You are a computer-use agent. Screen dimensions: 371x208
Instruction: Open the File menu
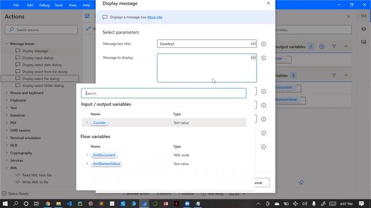tap(16, 5)
